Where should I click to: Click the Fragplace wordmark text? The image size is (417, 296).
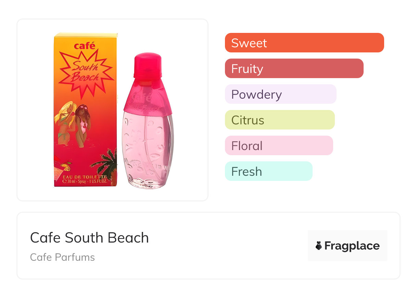(352, 246)
